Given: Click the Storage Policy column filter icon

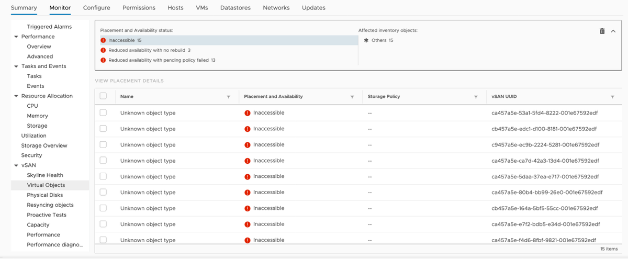Looking at the screenshot, I should pos(476,97).
